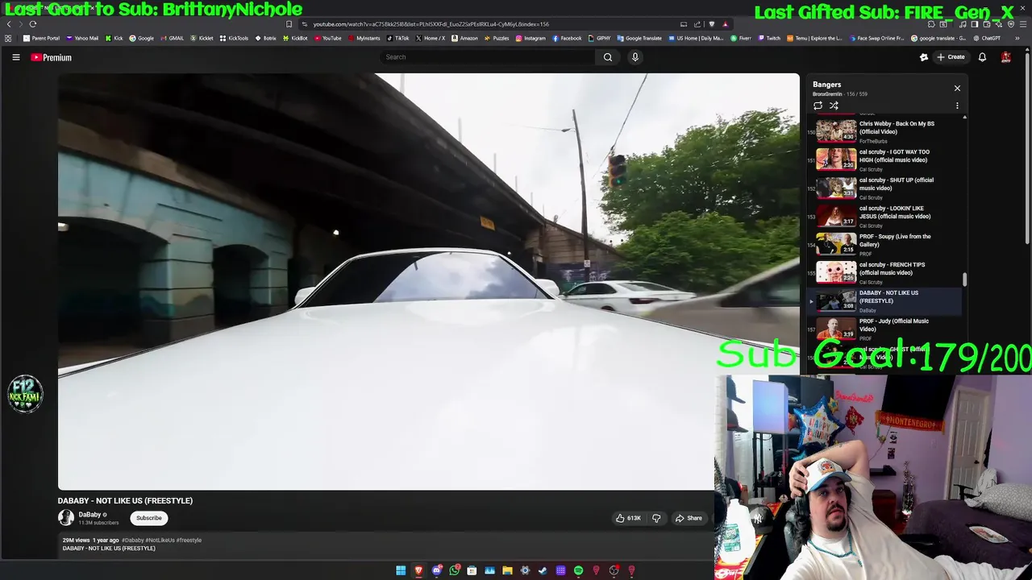Screen dimensions: 1032x580
Task: Open browser main menu hamburger
Action: point(1022,24)
